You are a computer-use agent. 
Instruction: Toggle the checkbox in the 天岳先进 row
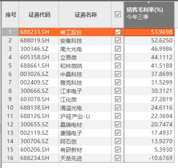click(x=117, y=158)
